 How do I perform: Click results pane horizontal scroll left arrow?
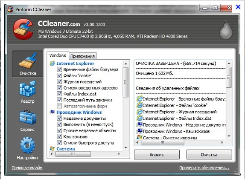click(x=137, y=142)
